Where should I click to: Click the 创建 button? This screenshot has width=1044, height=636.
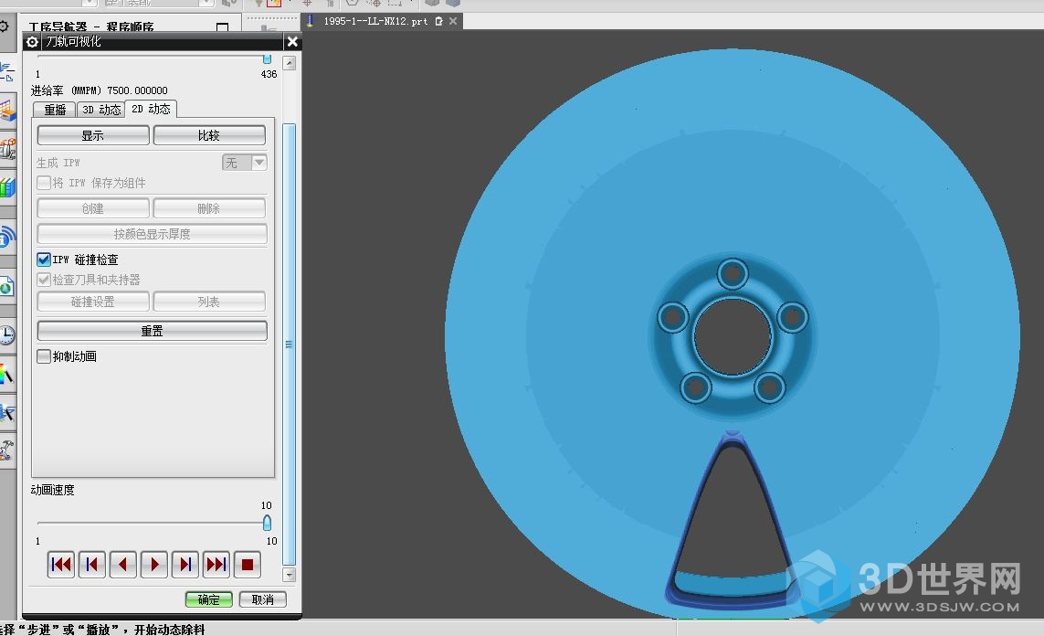pos(93,208)
